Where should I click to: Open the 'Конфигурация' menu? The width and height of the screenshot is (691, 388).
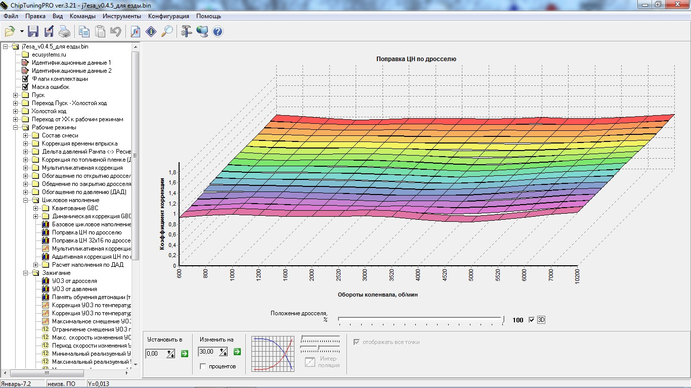(169, 16)
